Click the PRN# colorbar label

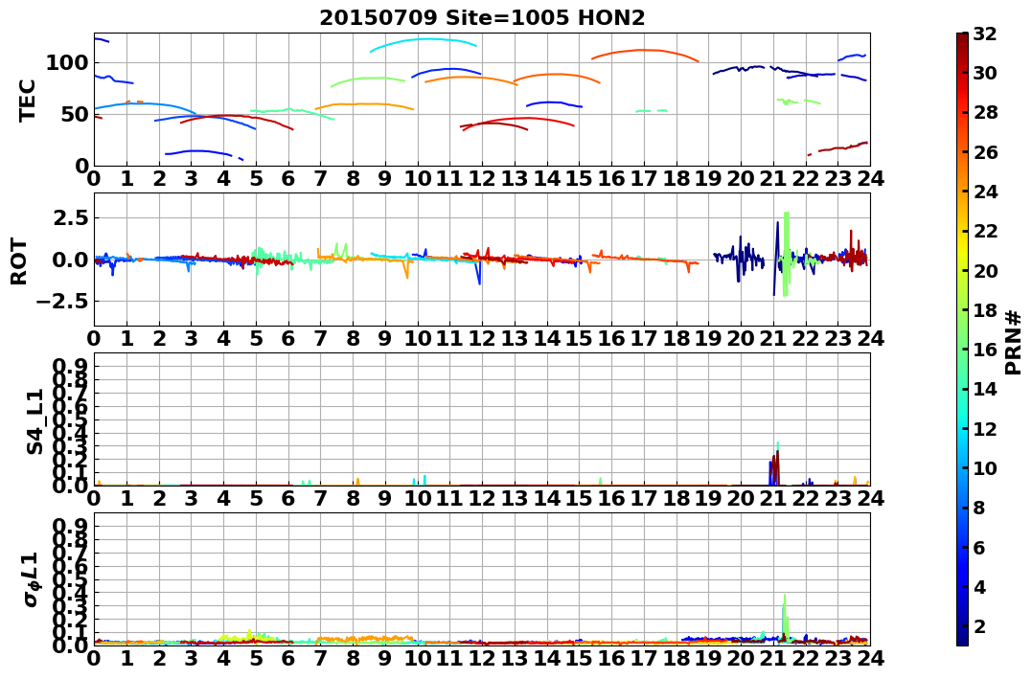pyautogui.click(x=1013, y=343)
